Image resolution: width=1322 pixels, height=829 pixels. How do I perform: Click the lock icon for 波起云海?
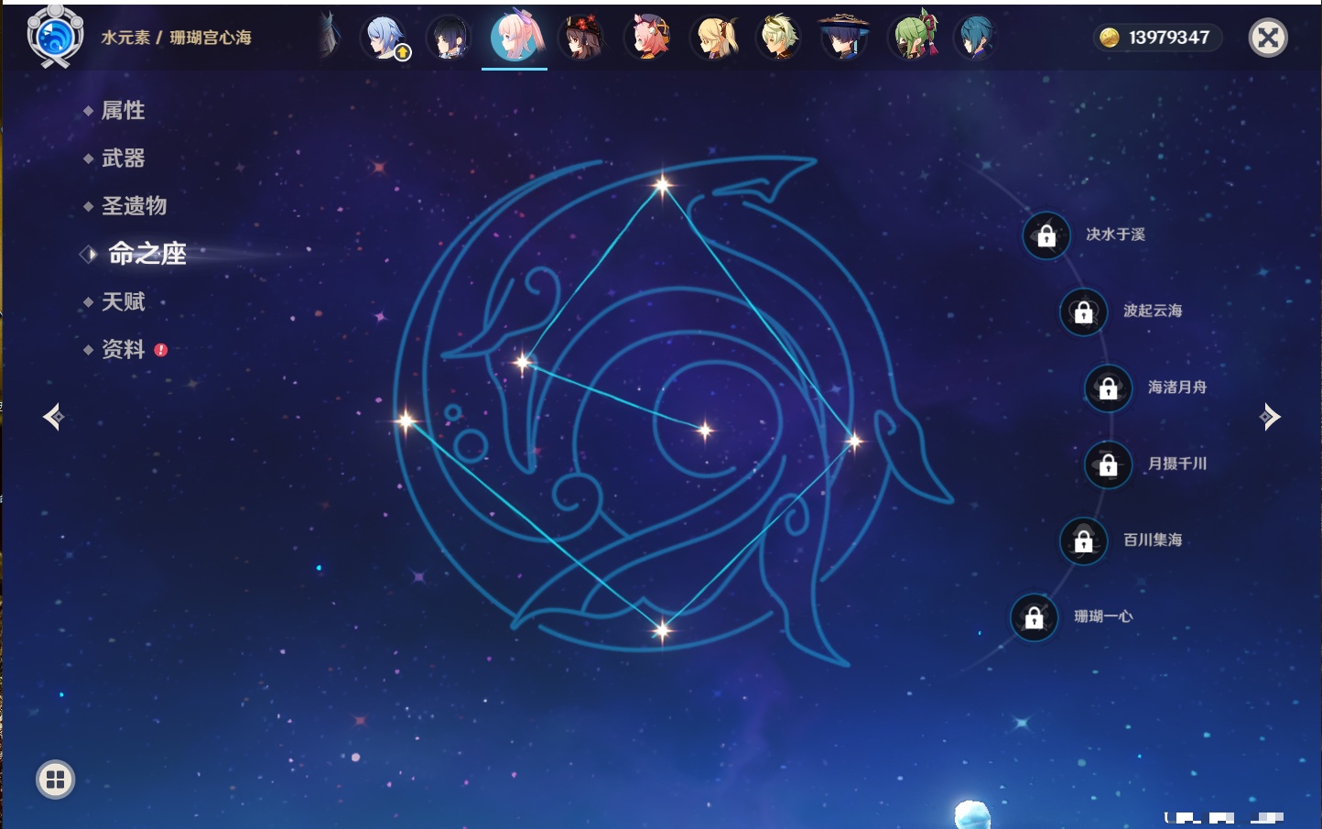click(x=1083, y=311)
